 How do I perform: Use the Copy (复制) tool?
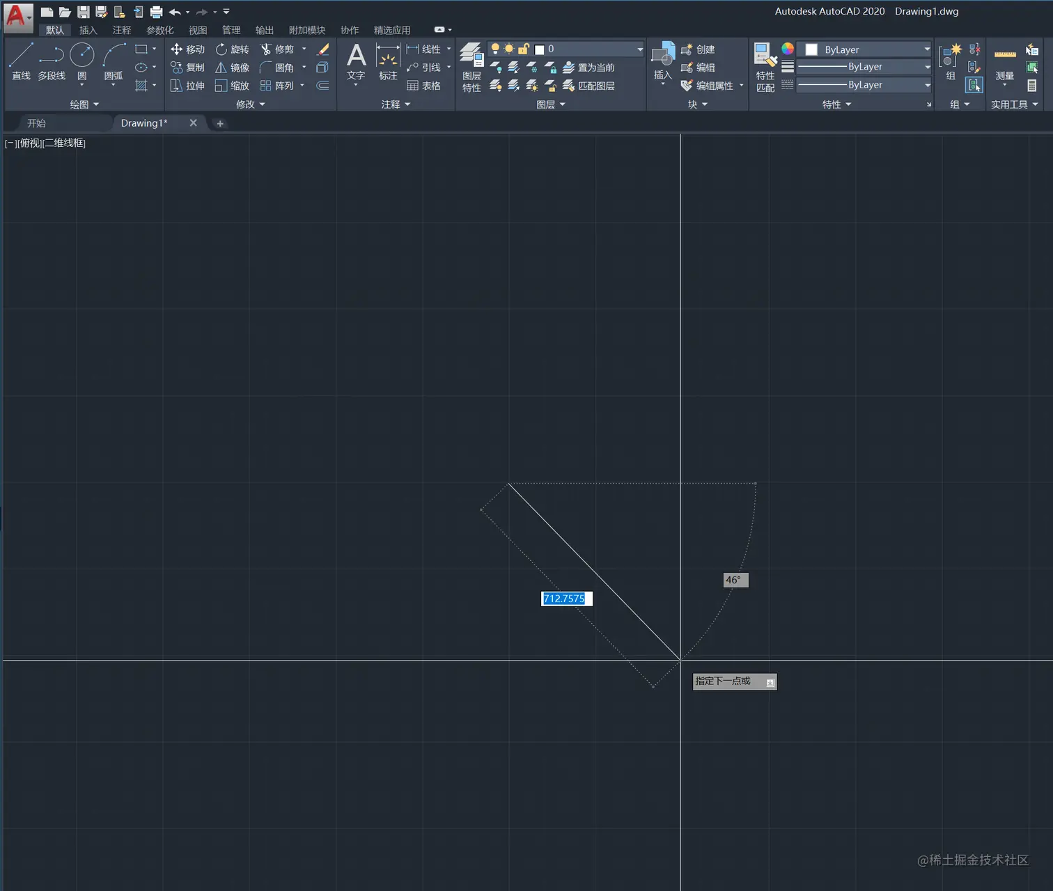point(188,68)
